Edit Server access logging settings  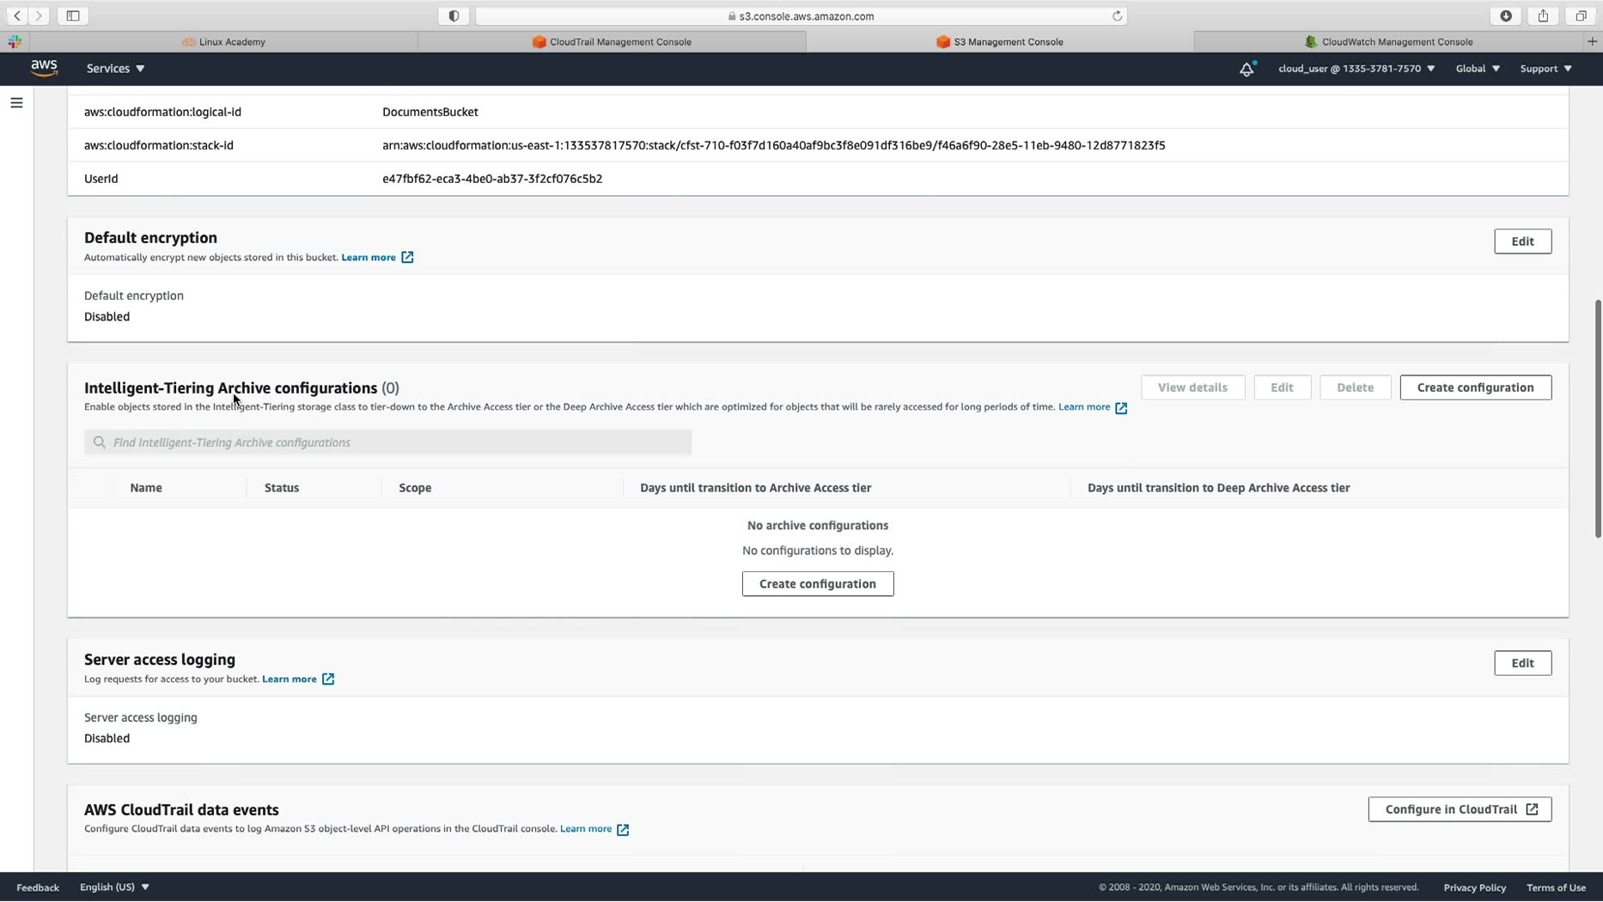coord(1522,663)
